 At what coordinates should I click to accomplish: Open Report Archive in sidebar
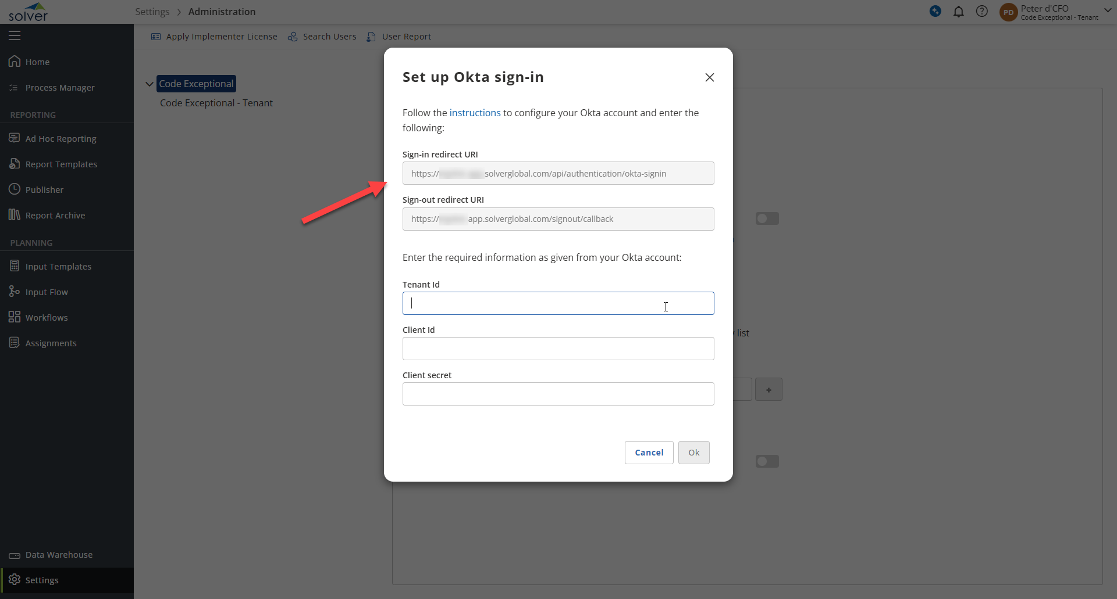tap(55, 216)
